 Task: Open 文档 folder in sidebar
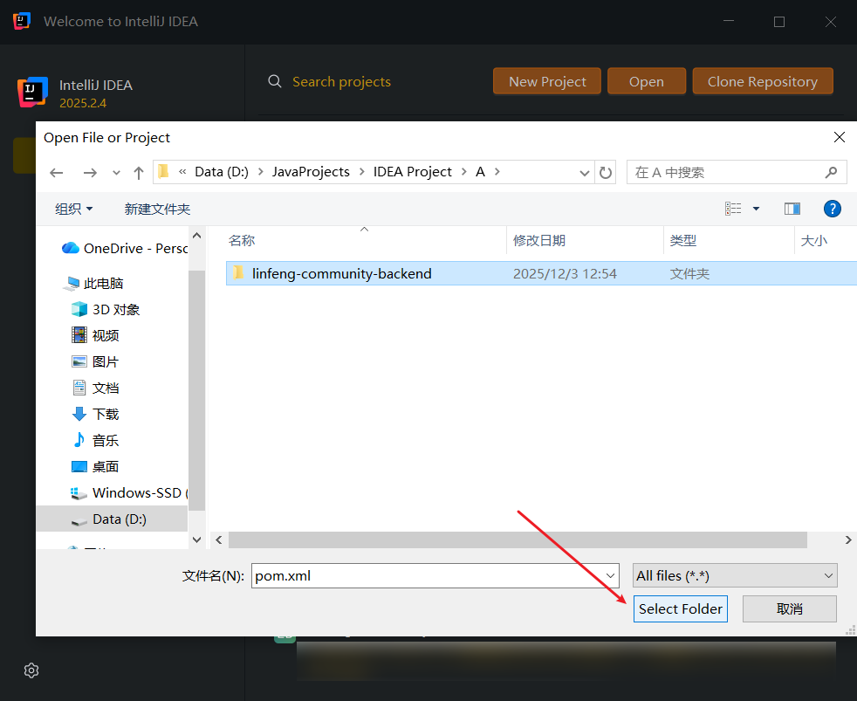[x=96, y=388]
